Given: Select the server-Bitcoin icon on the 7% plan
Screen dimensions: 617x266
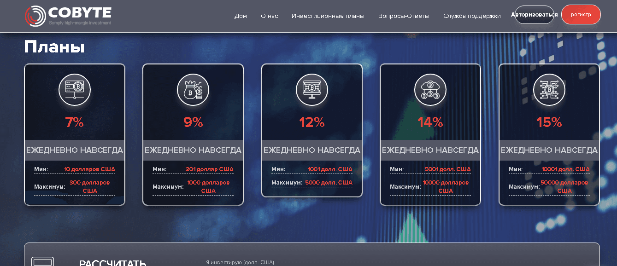Looking at the screenshot, I should (74, 90).
